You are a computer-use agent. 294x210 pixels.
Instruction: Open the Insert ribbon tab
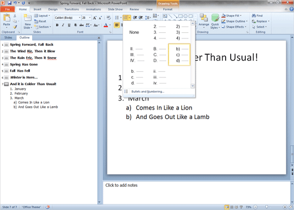click(37, 9)
